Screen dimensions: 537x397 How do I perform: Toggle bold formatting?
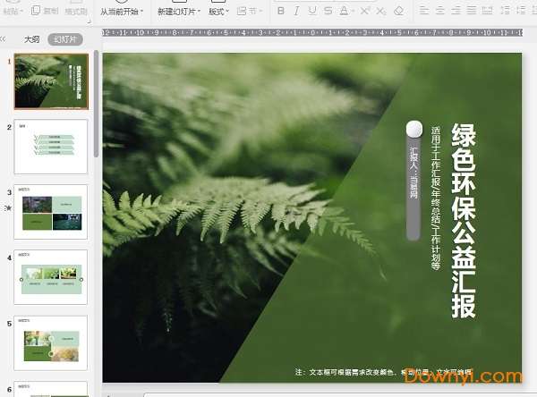coord(280,12)
